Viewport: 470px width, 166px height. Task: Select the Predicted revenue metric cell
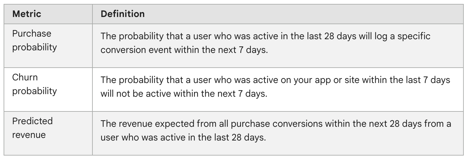pos(48,133)
